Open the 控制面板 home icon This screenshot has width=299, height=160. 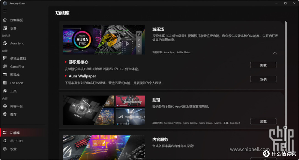tap(5, 20)
